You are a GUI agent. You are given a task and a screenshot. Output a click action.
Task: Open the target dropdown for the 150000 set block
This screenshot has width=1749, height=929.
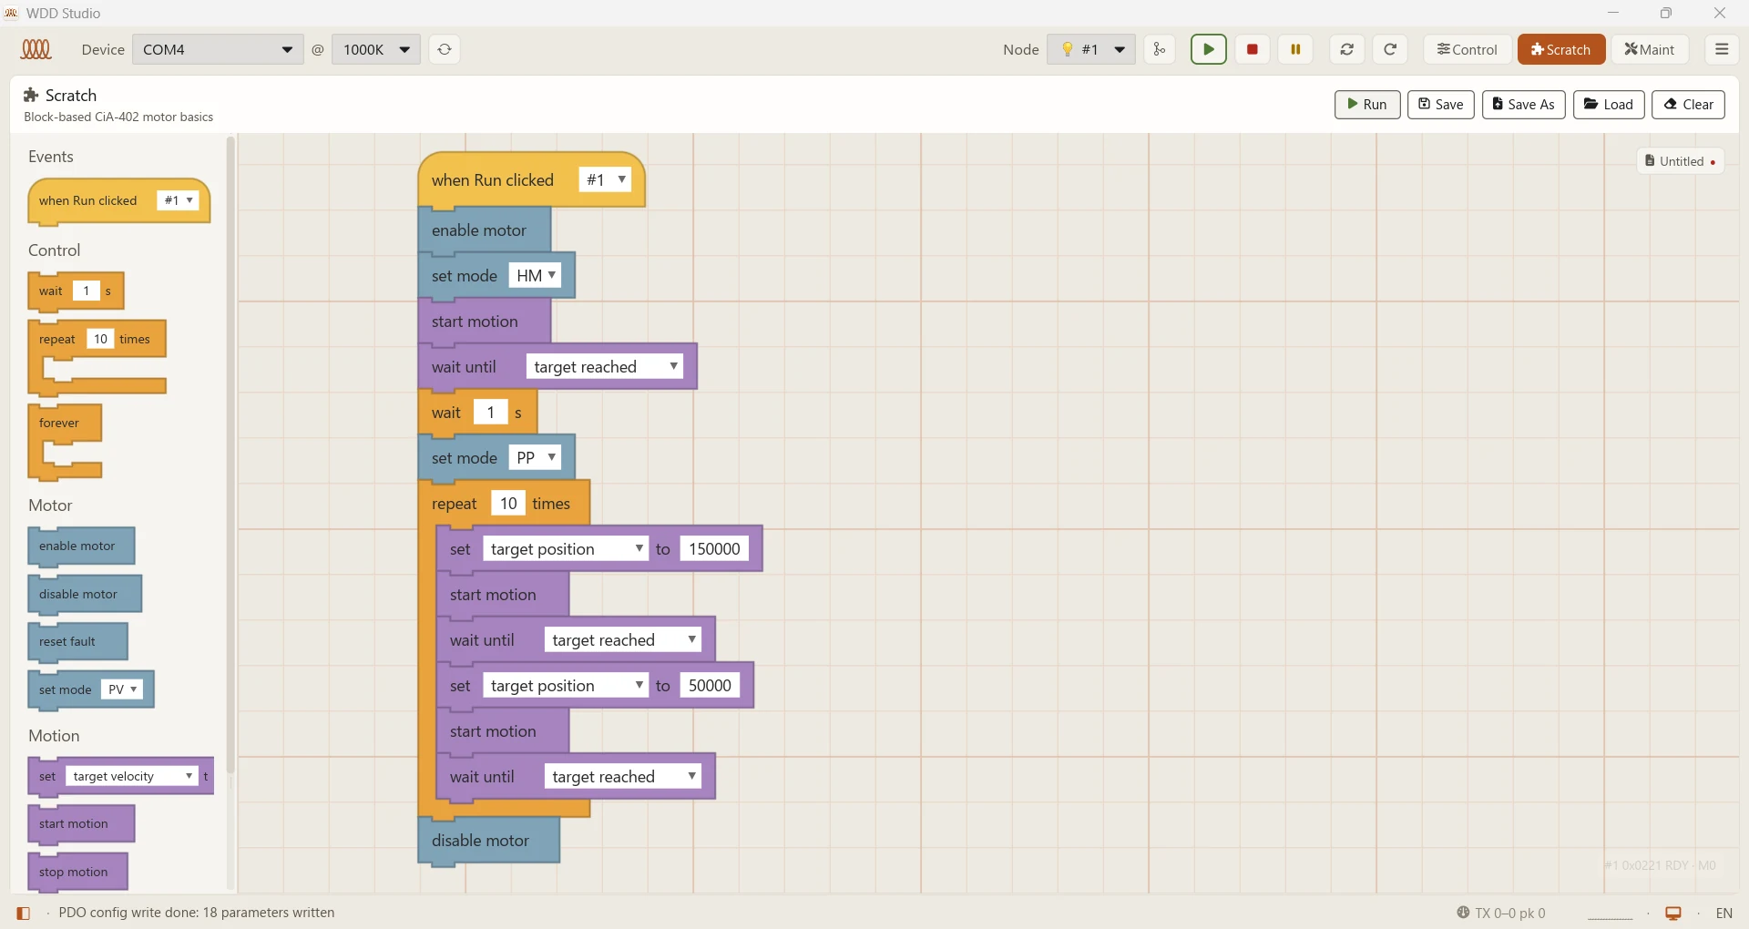(566, 549)
